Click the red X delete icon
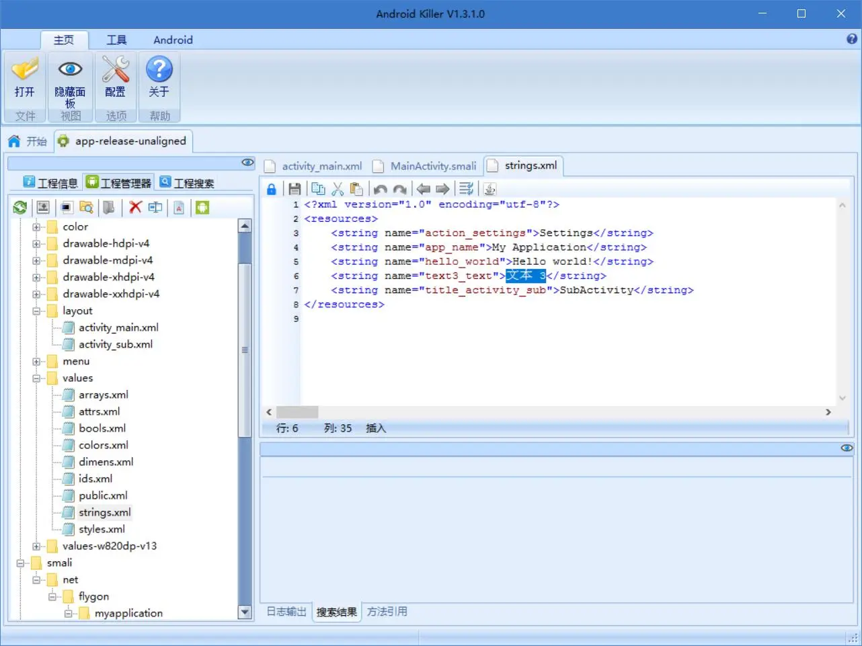The height and width of the screenshot is (646, 862). 135,207
